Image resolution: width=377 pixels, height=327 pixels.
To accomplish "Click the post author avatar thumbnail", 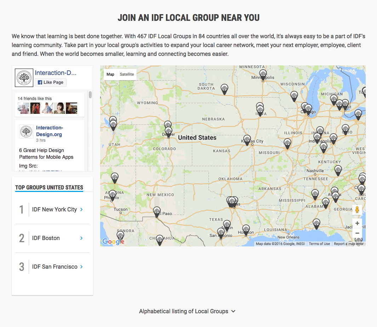I will (26, 132).
